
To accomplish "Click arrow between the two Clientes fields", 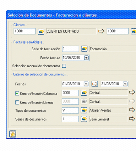I will [101, 31].
